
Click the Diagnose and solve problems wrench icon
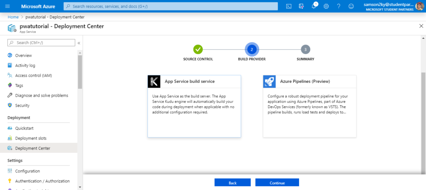click(x=10, y=95)
